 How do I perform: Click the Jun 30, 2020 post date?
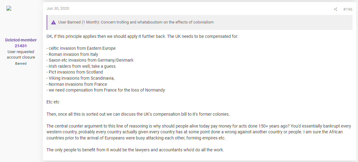[58, 9]
